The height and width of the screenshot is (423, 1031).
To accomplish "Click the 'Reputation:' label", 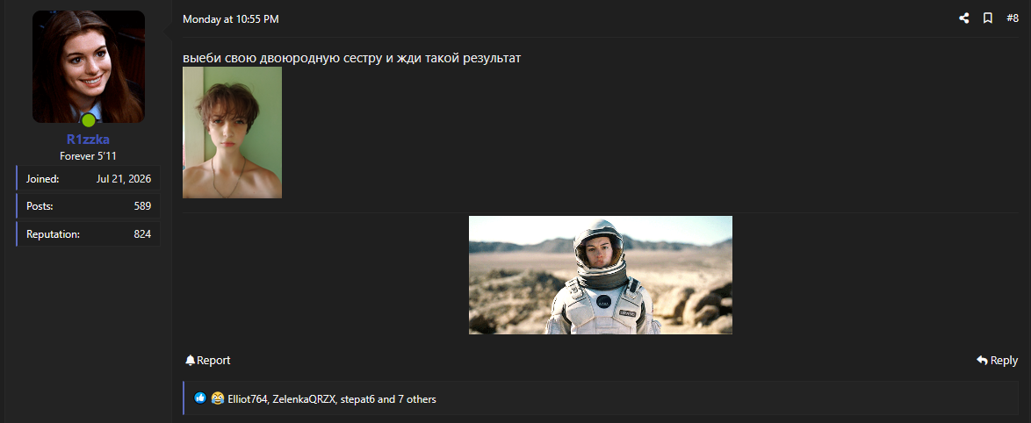I will (54, 233).
